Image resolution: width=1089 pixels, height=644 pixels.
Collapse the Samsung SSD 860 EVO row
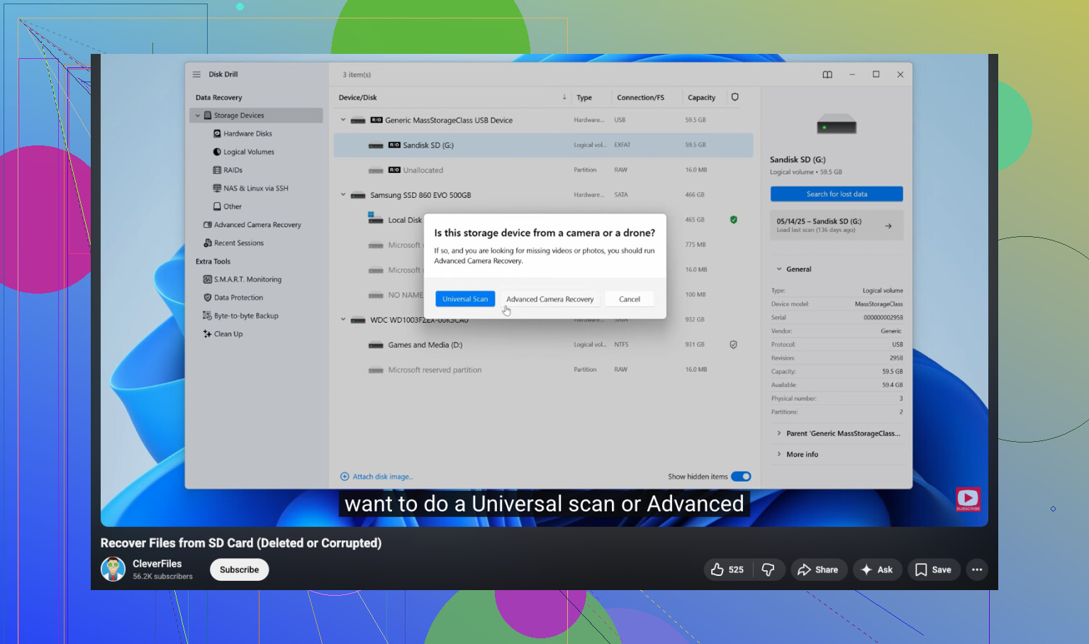click(x=343, y=195)
